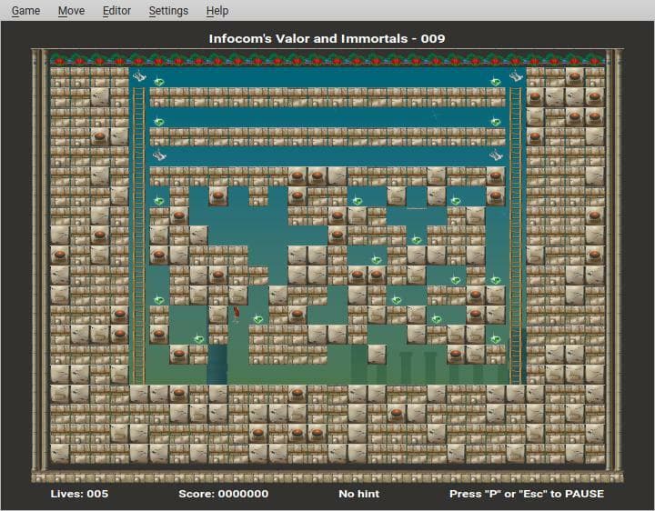Click the "Lives: 005" status text
Image resolution: width=655 pixels, height=511 pixels.
(79, 494)
